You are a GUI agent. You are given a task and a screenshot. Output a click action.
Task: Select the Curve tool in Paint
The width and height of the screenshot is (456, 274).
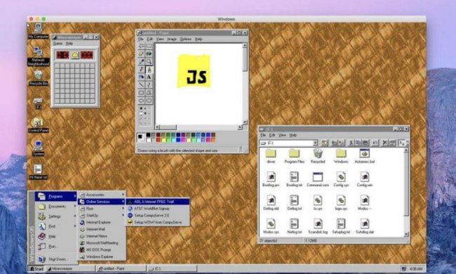[x=149, y=85]
